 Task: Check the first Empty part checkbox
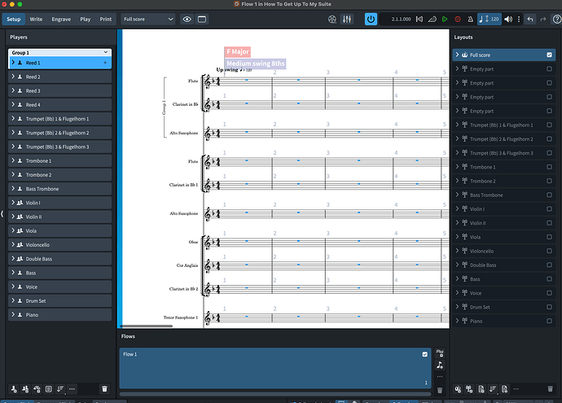click(x=549, y=68)
